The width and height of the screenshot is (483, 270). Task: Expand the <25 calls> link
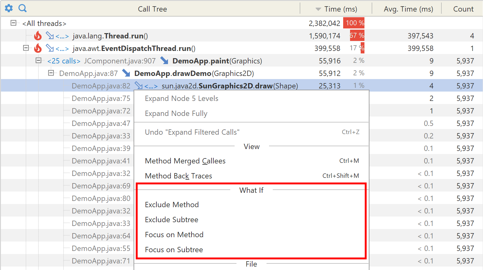[64, 61]
